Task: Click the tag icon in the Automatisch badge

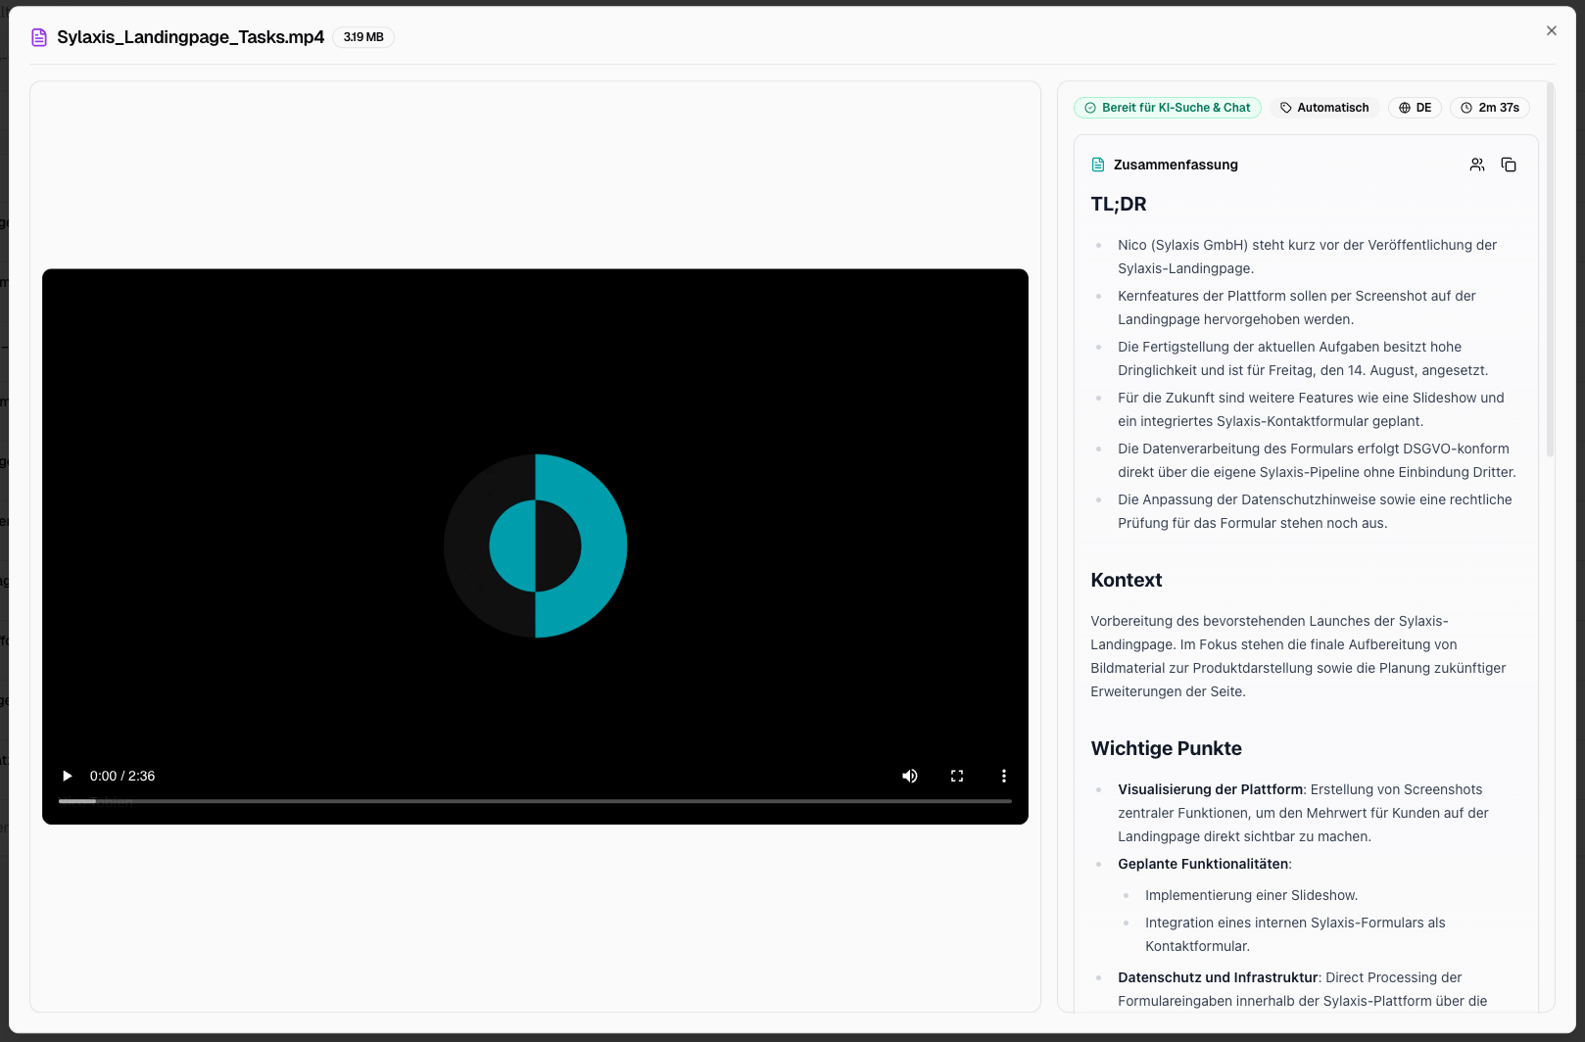Action: tap(1286, 108)
